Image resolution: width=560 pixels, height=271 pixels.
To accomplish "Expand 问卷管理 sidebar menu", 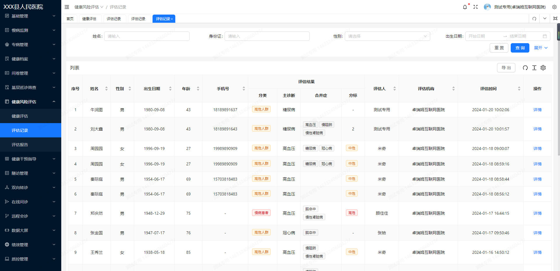I will pos(31,73).
